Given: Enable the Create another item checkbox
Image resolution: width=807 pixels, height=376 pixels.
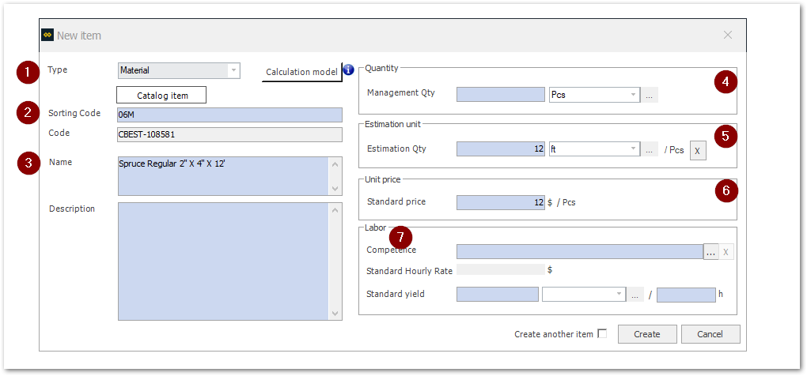Looking at the screenshot, I should (602, 333).
